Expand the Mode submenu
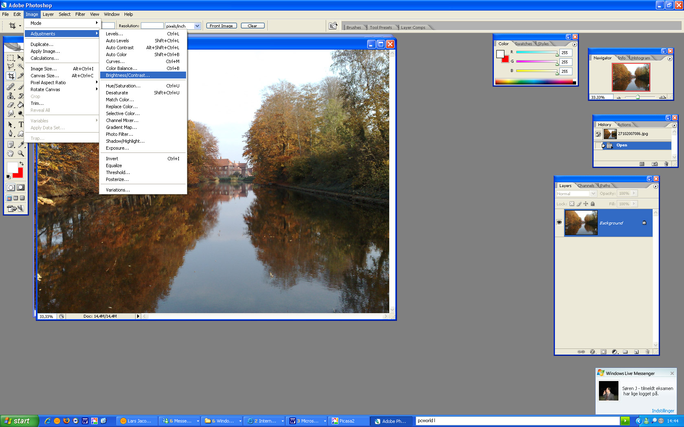 pos(62,23)
